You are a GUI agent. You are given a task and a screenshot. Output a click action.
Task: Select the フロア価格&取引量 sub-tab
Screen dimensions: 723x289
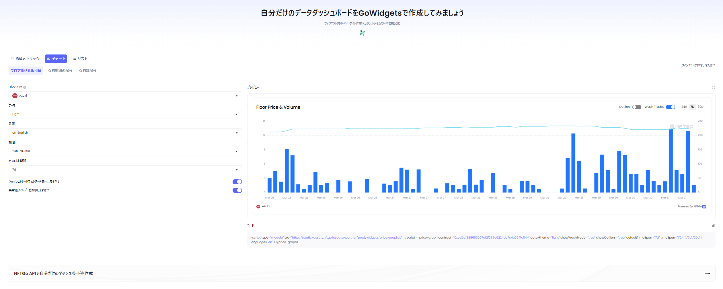pos(26,71)
